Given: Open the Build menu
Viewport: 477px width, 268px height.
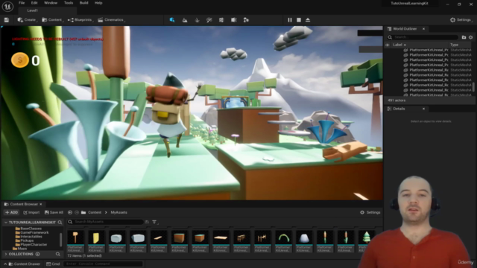Looking at the screenshot, I should [x=83, y=3].
